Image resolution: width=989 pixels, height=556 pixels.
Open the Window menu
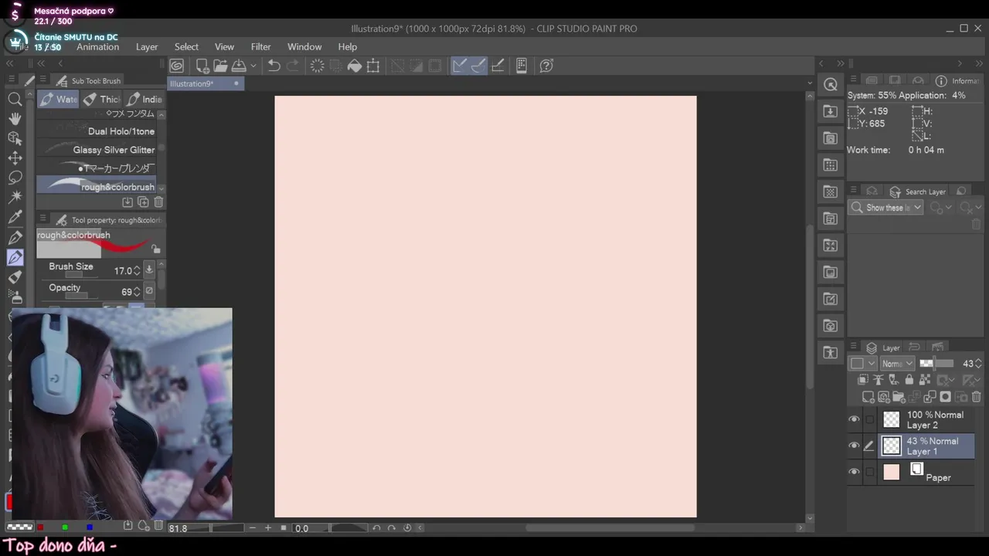click(x=304, y=47)
